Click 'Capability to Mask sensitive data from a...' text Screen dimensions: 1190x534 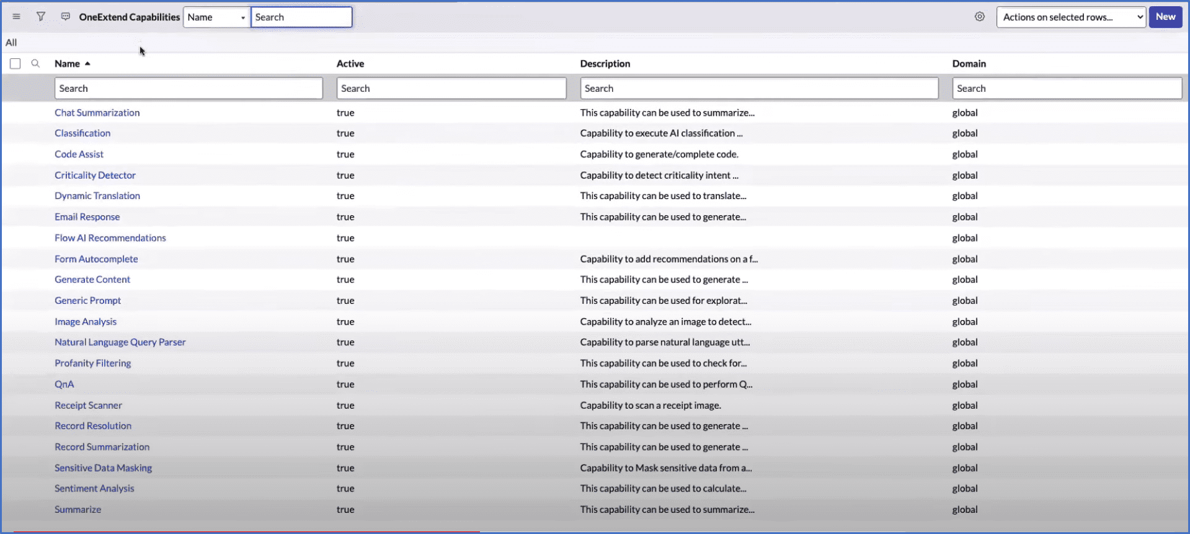tap(666, 468)
